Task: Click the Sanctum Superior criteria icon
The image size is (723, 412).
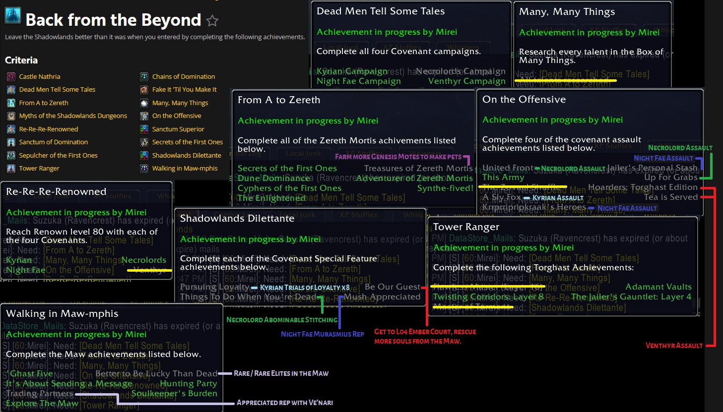Action: tap(144, 129)
